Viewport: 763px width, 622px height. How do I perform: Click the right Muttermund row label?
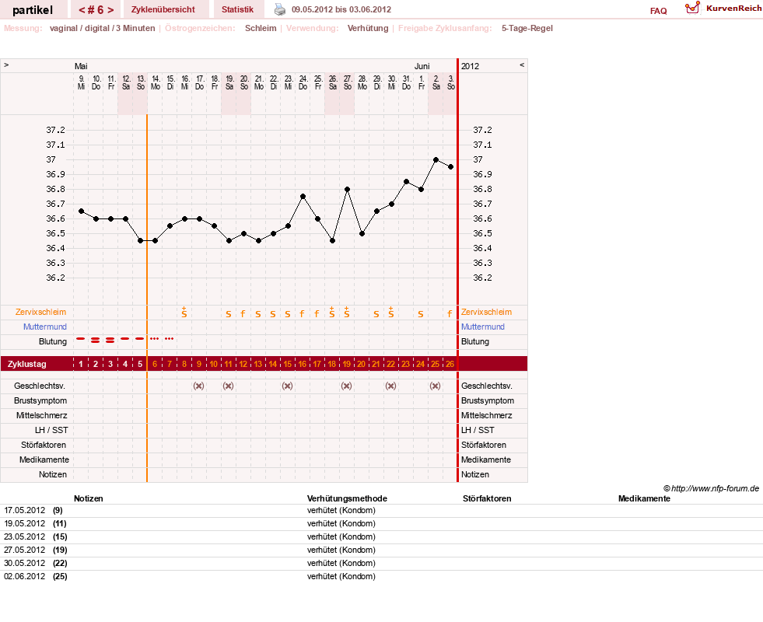coord(483,327)
